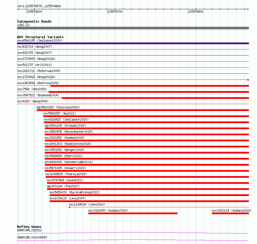Click the red bar under nsv3321653
The image size is (257, 244).
[133, 213]
